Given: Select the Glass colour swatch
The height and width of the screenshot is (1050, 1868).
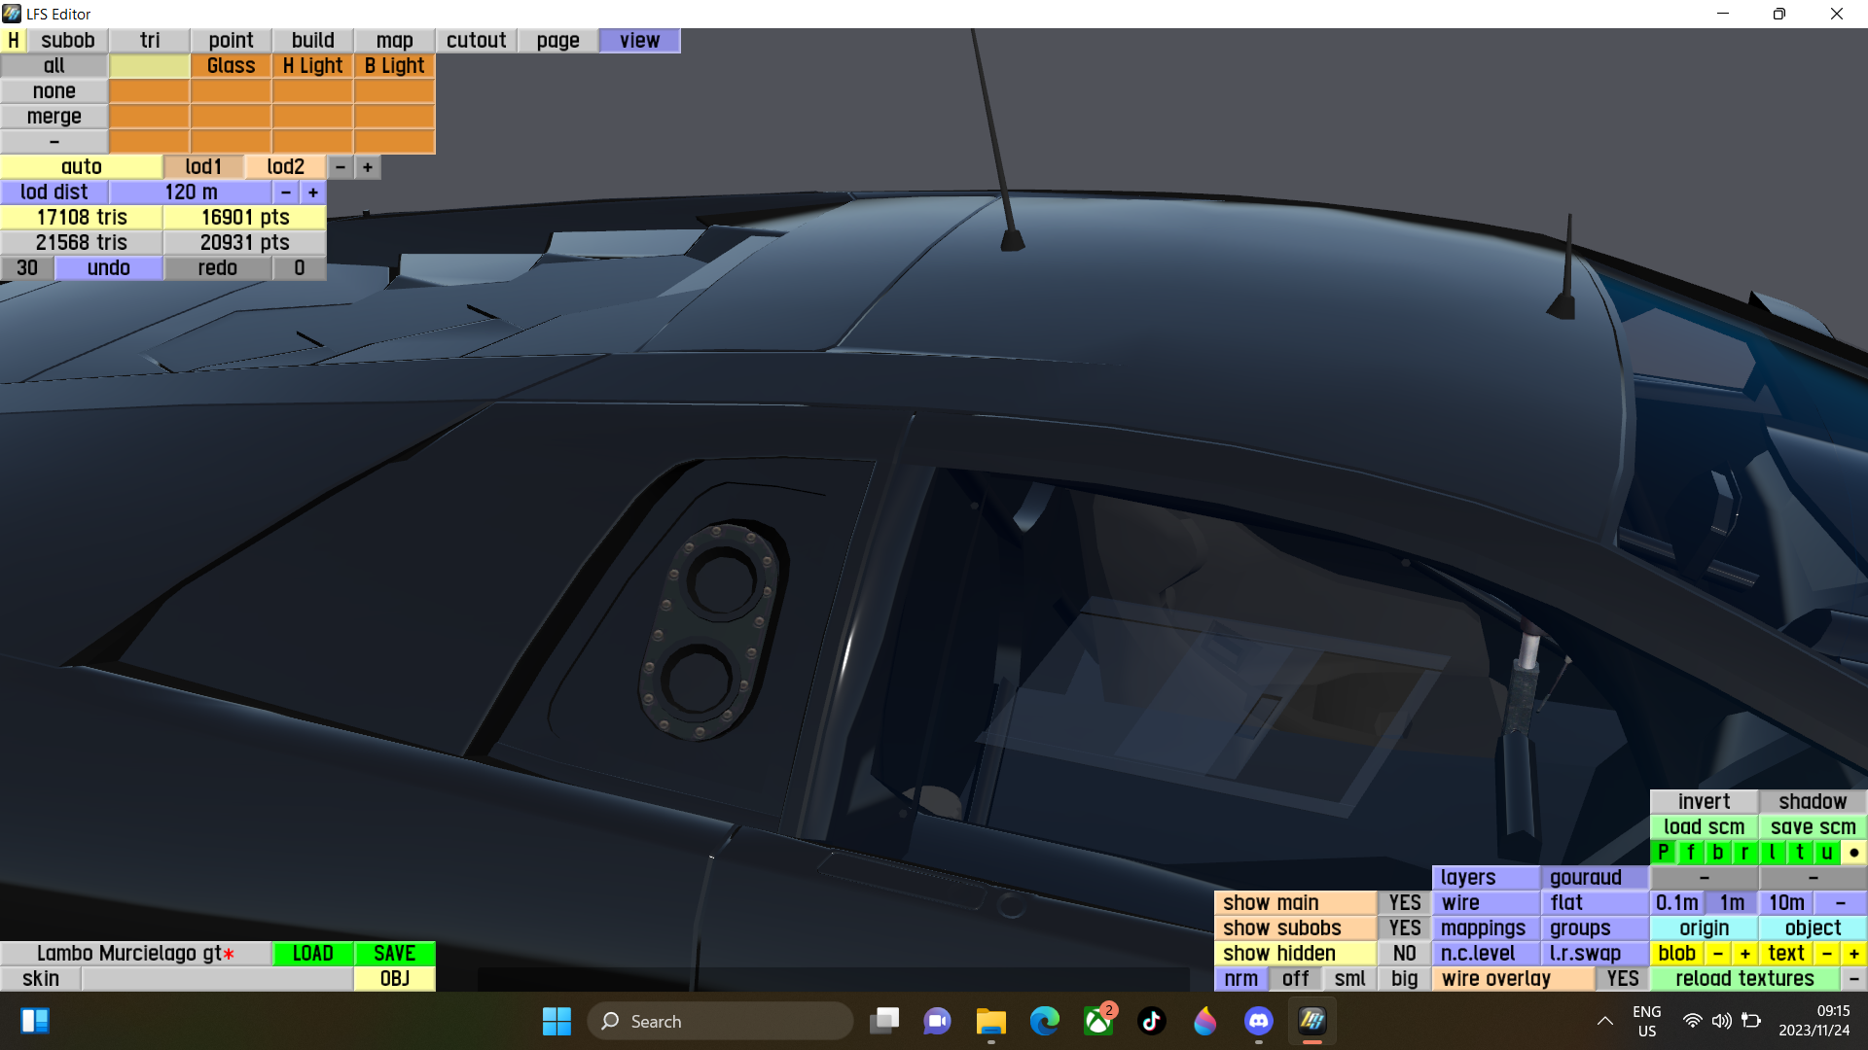Looking at the screenshot, I should pyautogui.click(x=231, y=66).
